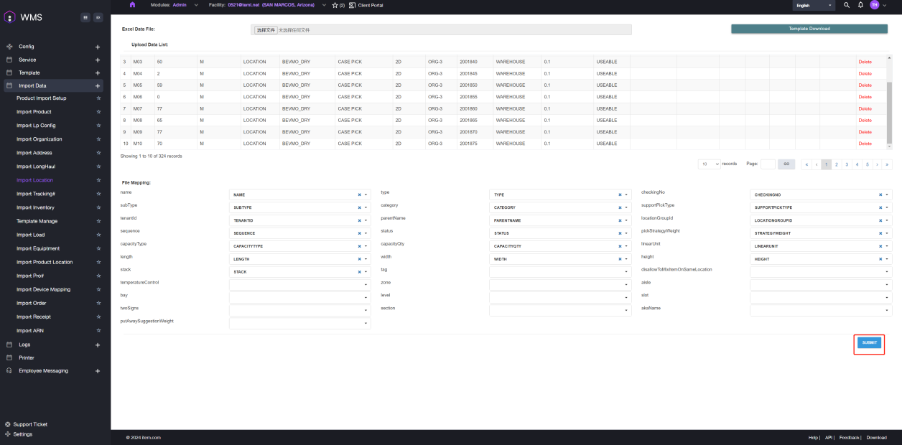Image resolution: width=902 pixels, height=445 pixels.
Task: Go to page 2 of records
Action: coord(836,164)
